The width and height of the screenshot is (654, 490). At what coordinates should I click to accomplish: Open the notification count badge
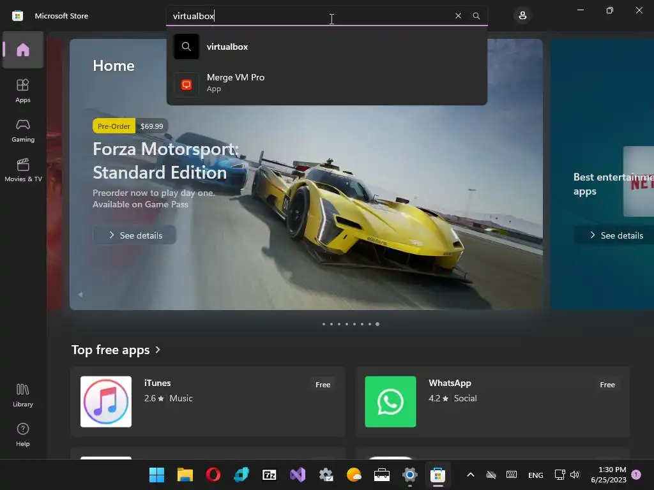pyautogui.click(x=636, y=475)
